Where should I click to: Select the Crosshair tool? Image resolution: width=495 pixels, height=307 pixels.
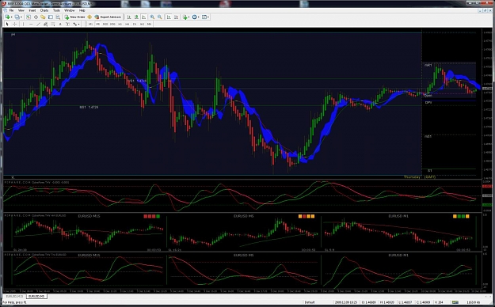point(14,24)
